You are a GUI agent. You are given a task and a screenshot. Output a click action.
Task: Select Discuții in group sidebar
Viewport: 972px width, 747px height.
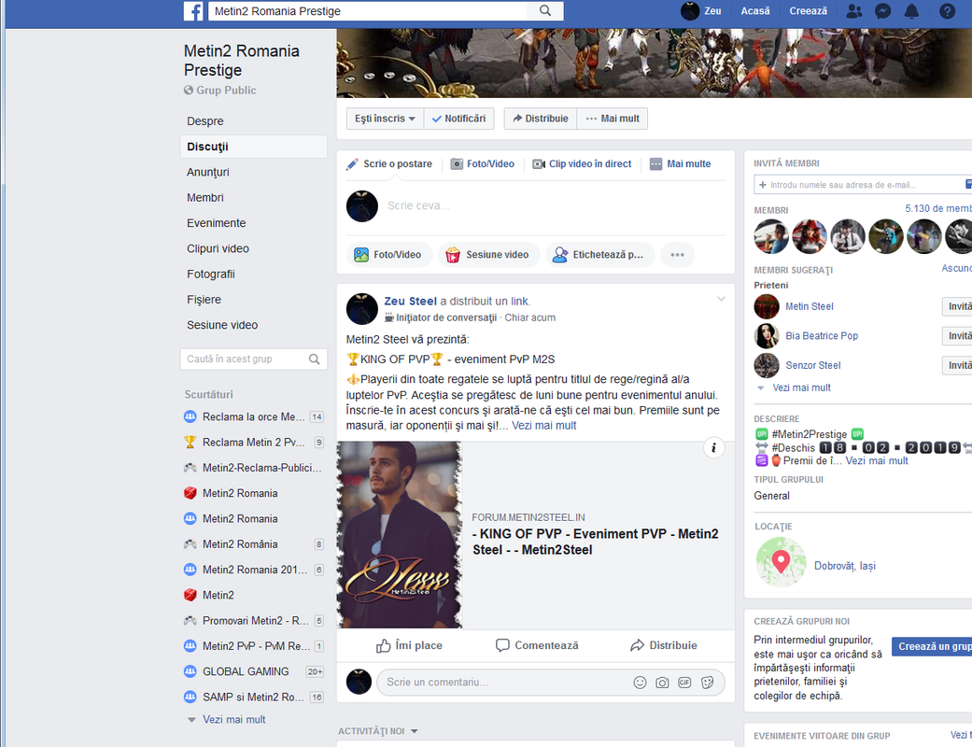tap(254, 147)
